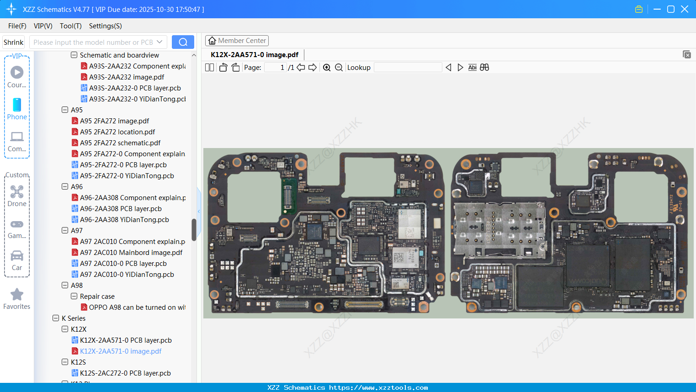The width and height of the screenshot is (696, 392).
Task: Go to next page using the right arrow
Action: click(313, 67)
